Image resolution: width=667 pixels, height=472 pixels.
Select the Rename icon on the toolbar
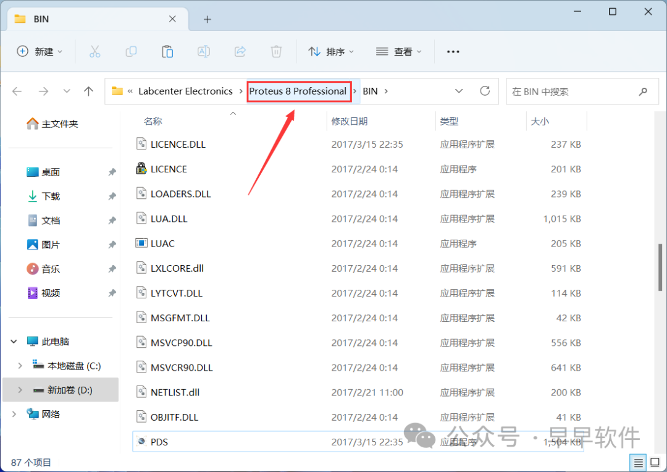[204, 51]
